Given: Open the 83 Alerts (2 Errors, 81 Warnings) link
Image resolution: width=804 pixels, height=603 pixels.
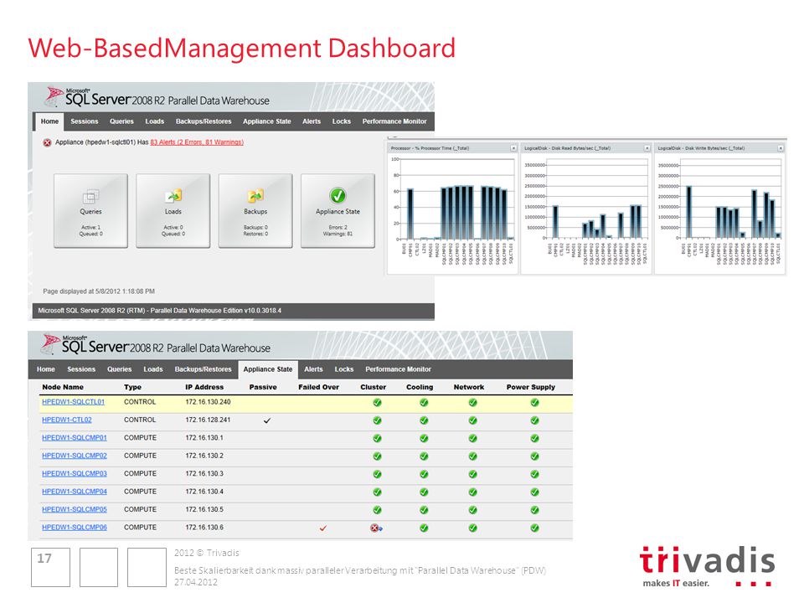Looking at the screenshot, I should click(x=197, y=142).
